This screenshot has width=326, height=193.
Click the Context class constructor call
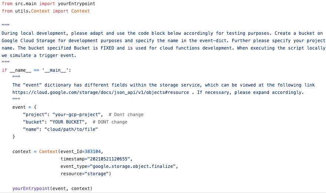click(48, 152)
